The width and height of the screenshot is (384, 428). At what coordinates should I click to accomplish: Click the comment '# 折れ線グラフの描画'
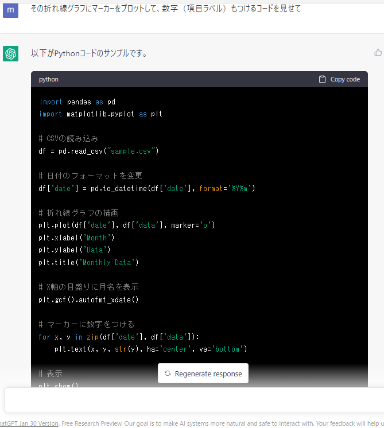(79, 213)
